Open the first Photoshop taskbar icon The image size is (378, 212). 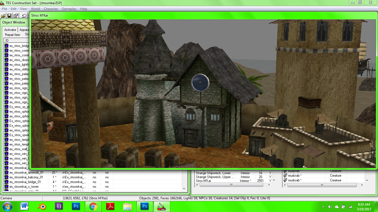[x=76, y=206]
